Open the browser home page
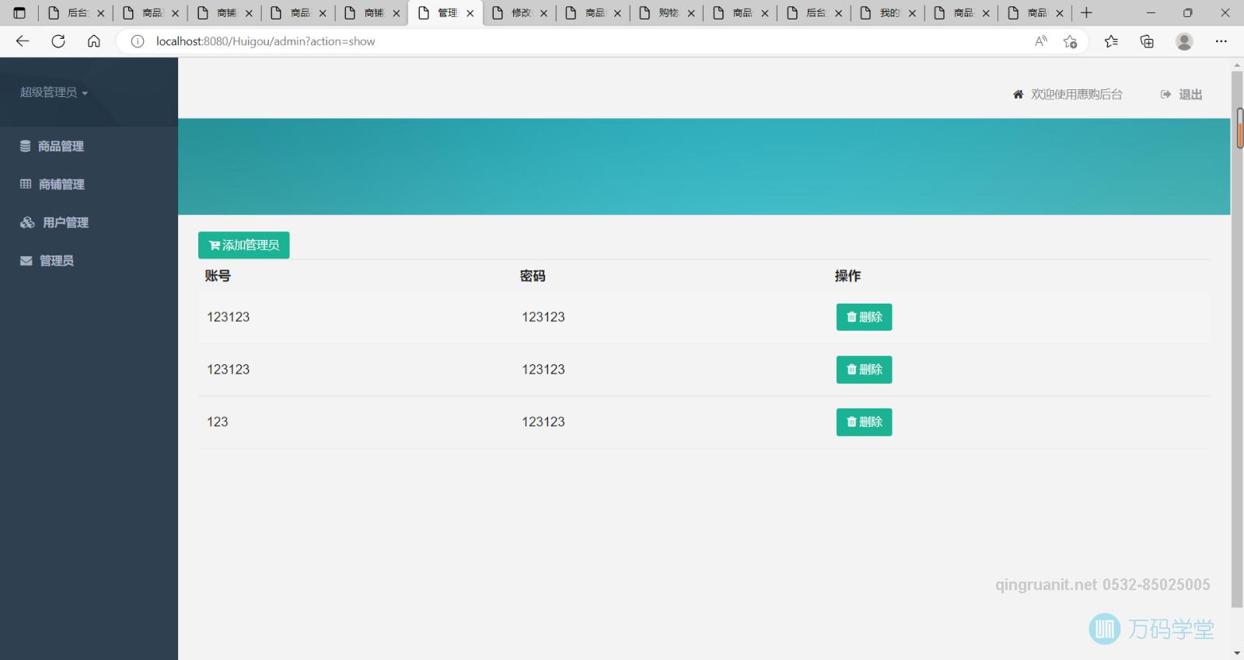This screenshot has width=1244, height=660. pos(94,41)
